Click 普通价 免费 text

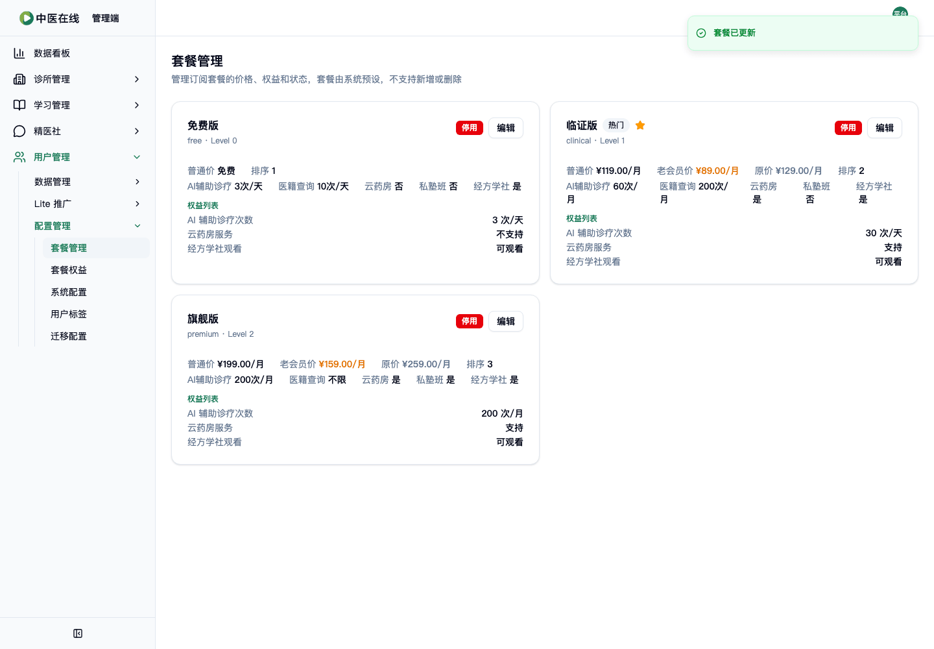click(x=211, y=171)
